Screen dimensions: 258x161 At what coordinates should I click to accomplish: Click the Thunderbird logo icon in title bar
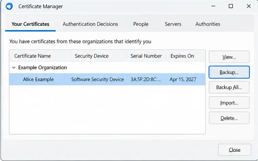tap(9, 6)
